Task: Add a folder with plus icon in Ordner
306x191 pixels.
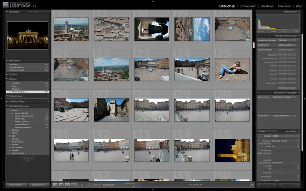Action: pyautogui.click(x=48, y=79)
